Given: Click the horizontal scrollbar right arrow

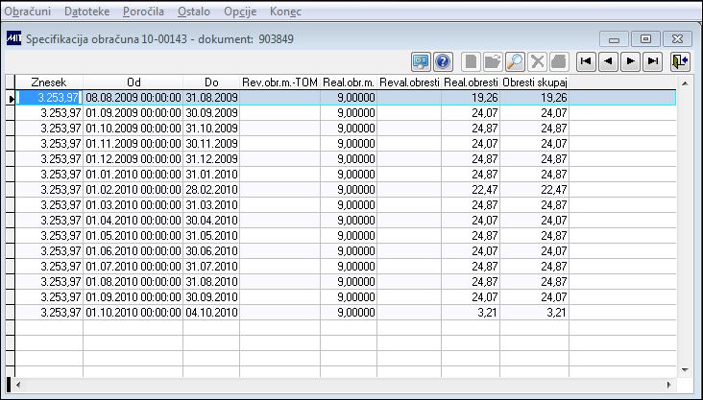Looking at the screenshot, I should point(669,385).
